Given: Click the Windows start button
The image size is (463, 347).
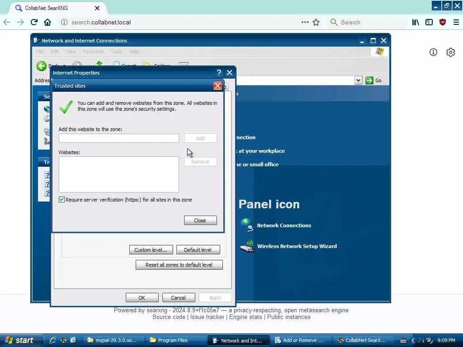Looking at the screenshot, I should pos(20,340).
